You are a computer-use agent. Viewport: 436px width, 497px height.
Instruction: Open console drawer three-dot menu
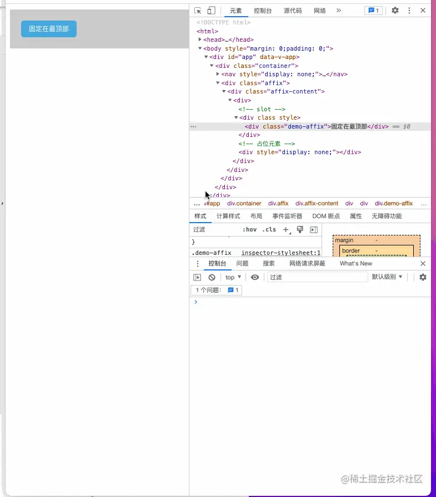[x=197, y=263]
